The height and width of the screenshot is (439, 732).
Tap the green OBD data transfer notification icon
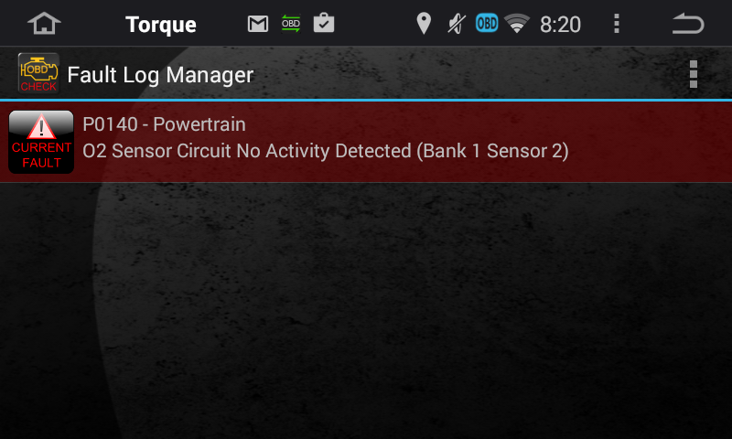[x=291, y=24]
